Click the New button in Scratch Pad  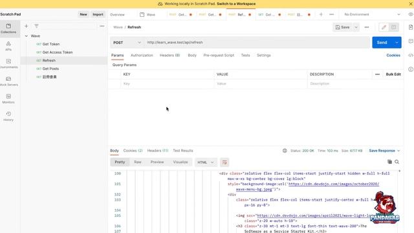83,14
